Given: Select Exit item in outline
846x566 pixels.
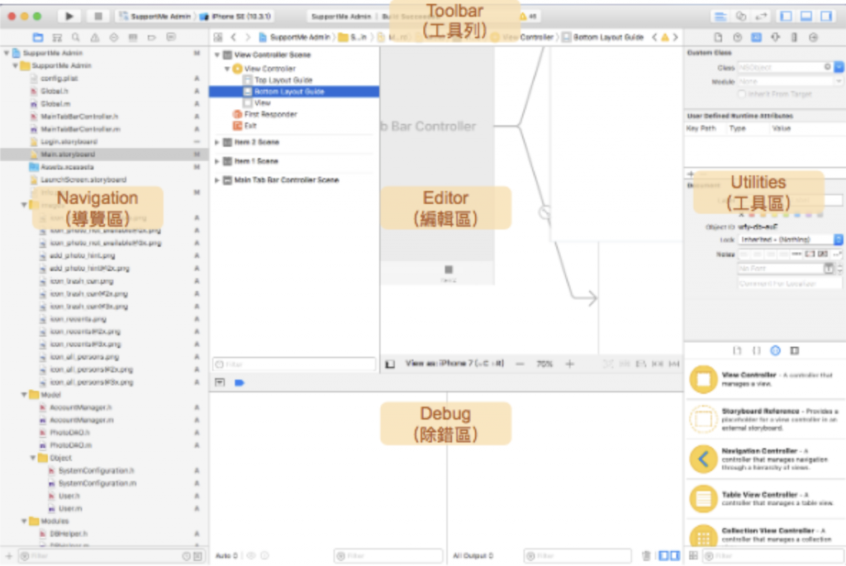Looking at the screenshot, I should pyautogui.click(x=250, y=126).
